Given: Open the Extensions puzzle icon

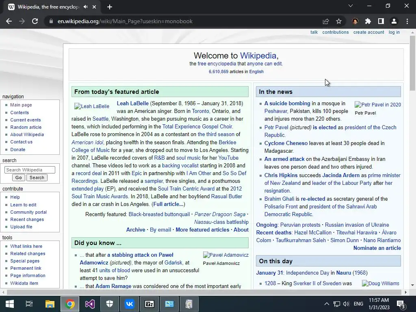Looking at the screenshot, I should (368, 21).
